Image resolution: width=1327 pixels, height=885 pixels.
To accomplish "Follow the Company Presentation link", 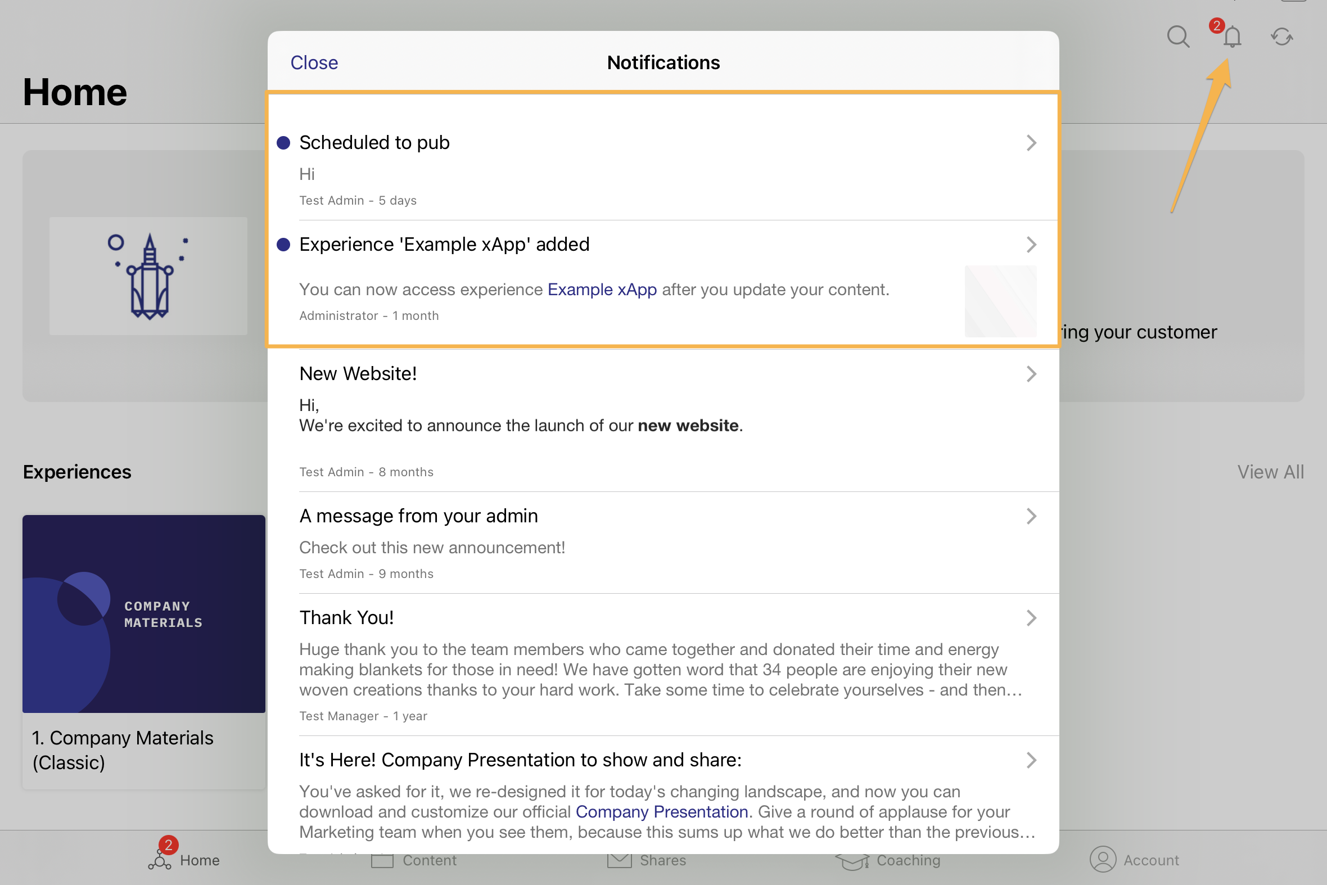I will 661,812.
